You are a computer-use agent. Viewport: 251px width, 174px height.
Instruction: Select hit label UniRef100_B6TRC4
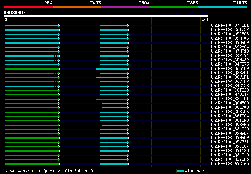(230, 116)
